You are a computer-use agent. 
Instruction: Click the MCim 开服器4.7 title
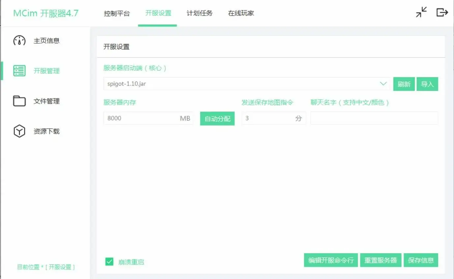coord(46,13)
